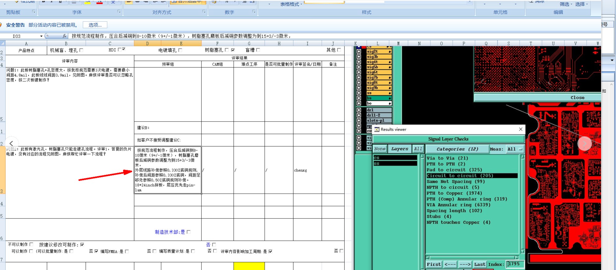
Task: Close the Results viewer window
Action: [521, 129]
